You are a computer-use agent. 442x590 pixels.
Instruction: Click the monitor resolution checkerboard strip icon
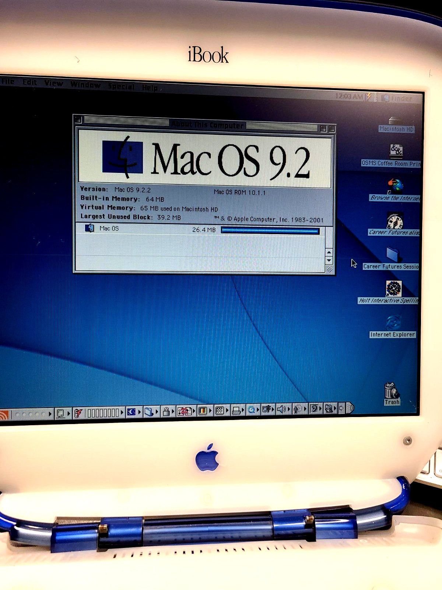click(x=220, y=410)
